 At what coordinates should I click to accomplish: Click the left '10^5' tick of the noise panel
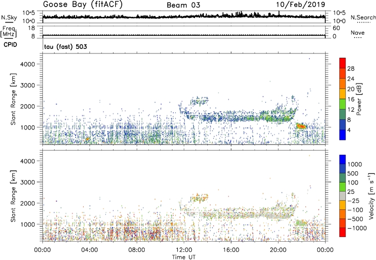tap(29, 13)
